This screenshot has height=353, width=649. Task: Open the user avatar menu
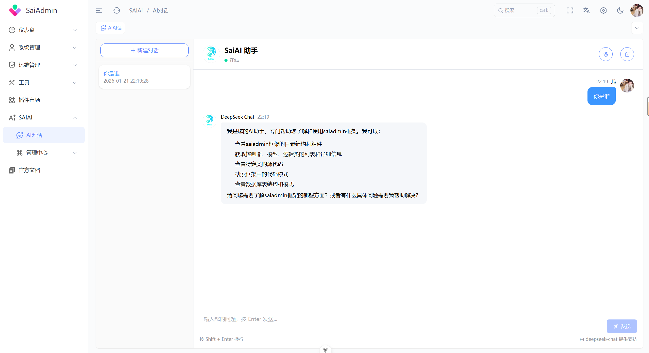pyautogui.click(x=637, y=10)
